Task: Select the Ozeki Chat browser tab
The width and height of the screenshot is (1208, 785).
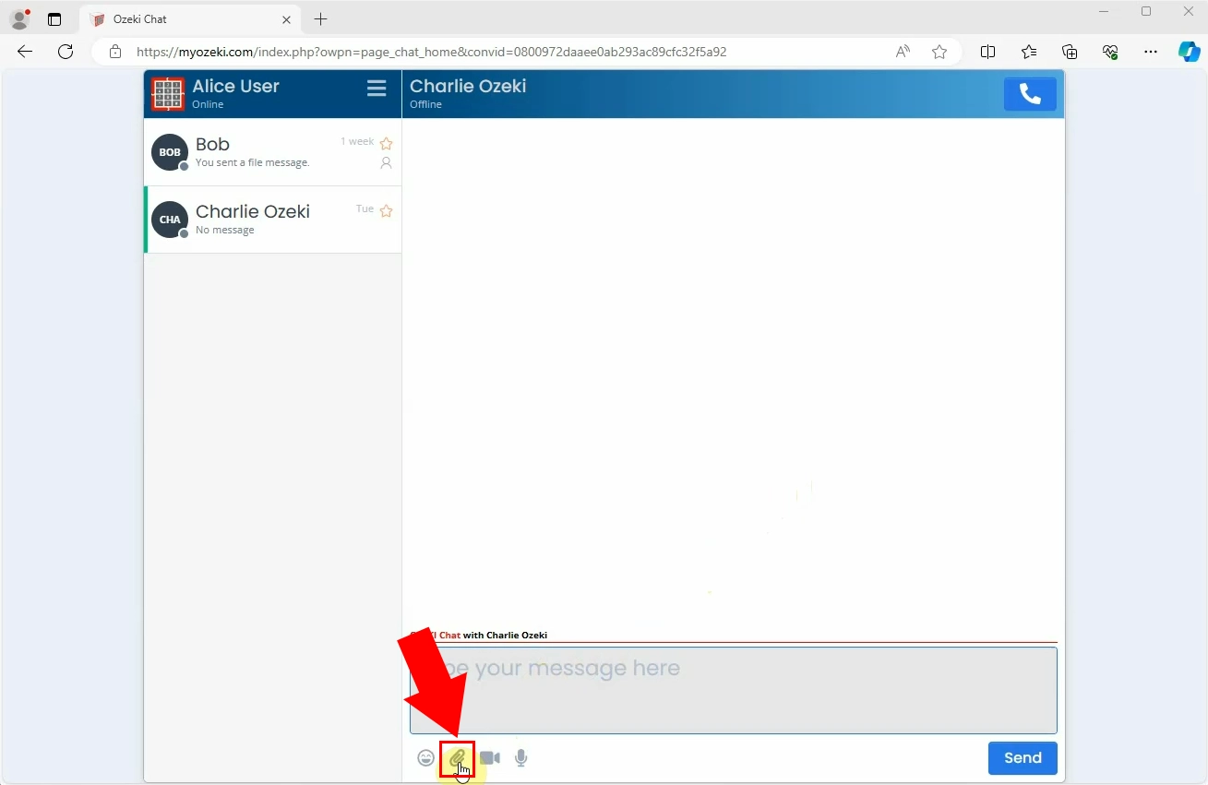Action: [x=192, y=18]
